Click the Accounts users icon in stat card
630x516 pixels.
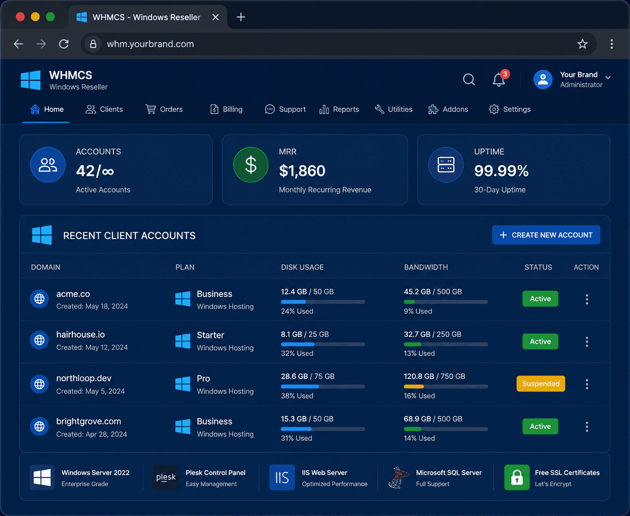click(48, 165)
